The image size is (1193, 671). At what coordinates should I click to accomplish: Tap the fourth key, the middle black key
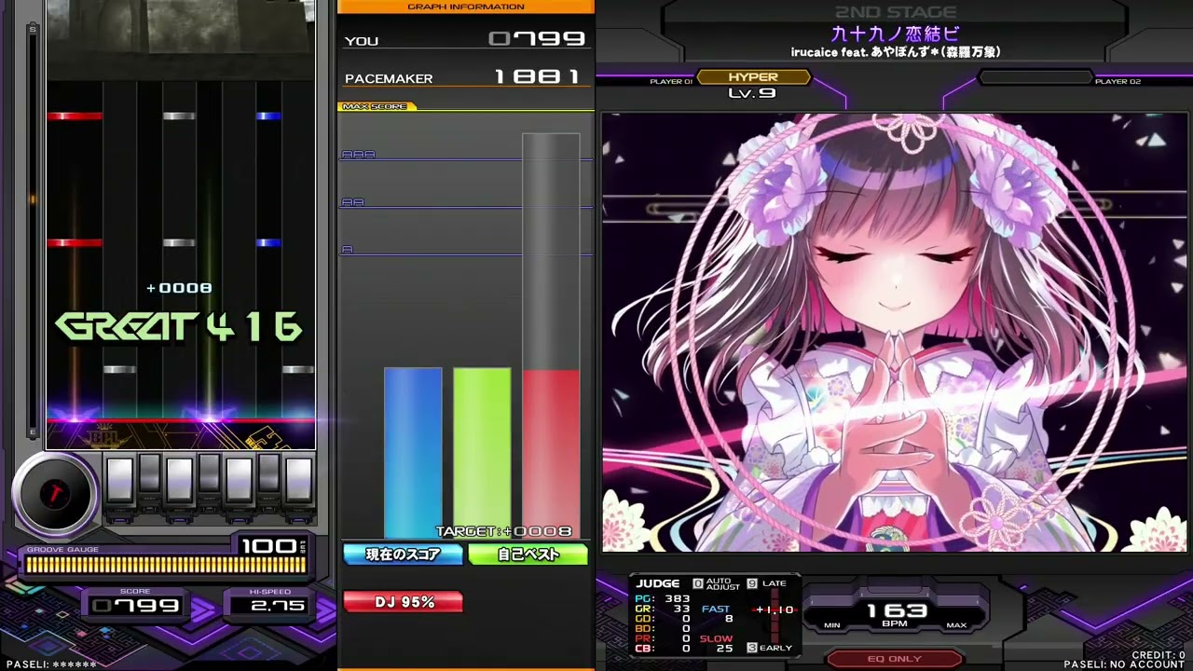pos(209,472)
